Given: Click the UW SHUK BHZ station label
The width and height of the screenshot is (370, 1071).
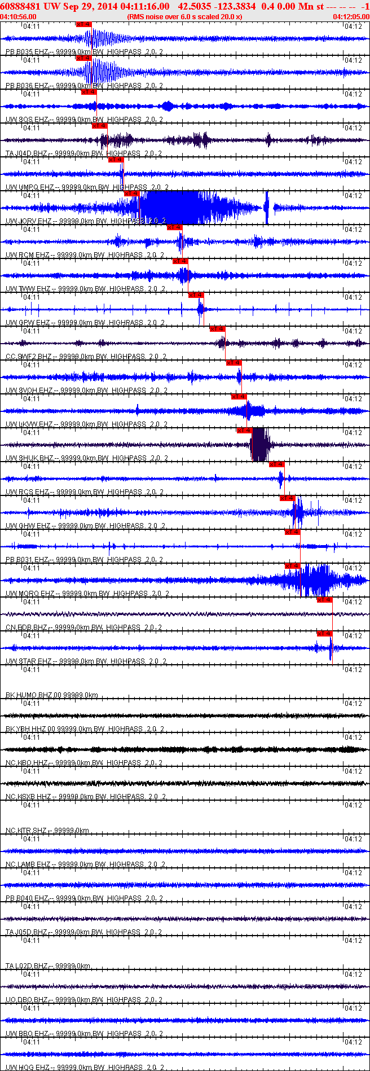Looking at the screenshot, I should click(87, 458).
